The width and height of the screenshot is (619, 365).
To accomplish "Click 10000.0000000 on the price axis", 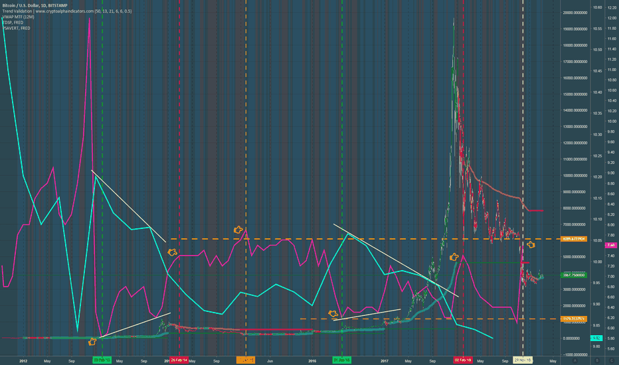I will [x=575, y=176].
